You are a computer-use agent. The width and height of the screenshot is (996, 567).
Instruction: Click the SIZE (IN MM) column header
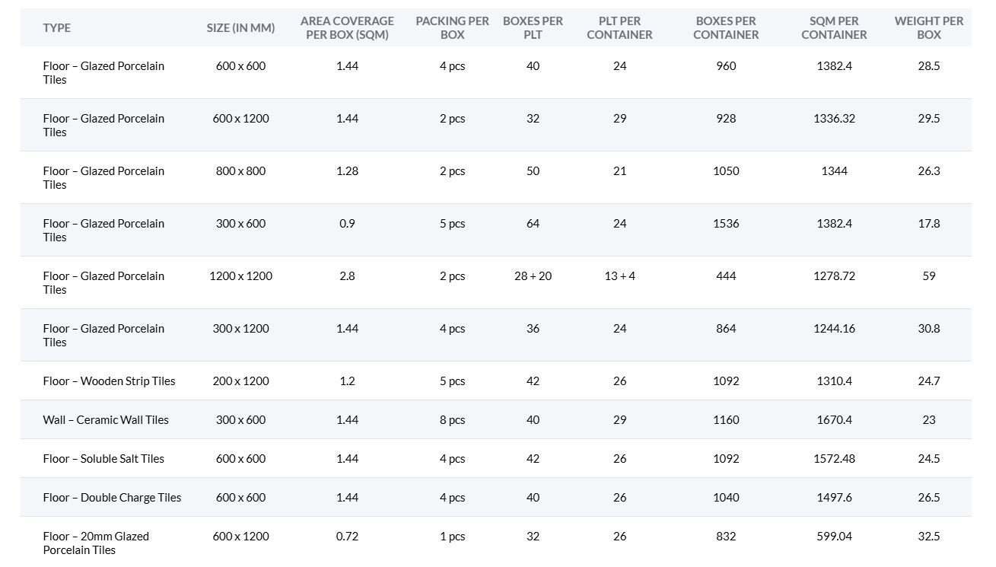pyautogui.click(x=240, y=28)
